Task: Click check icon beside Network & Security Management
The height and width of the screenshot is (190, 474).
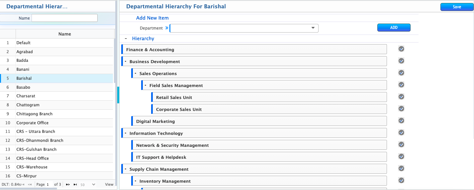Action: pos(401,144)
